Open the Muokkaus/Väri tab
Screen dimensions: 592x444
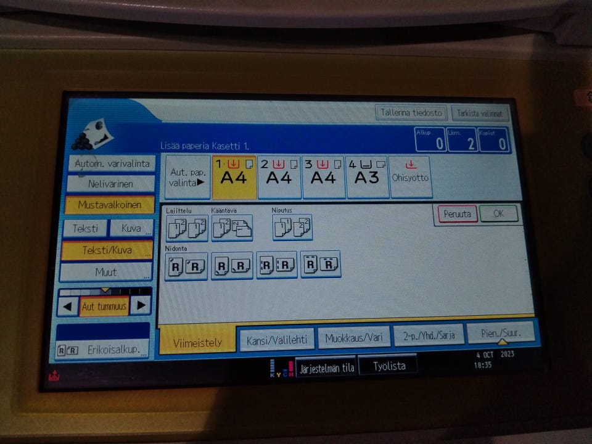tap(354, 337)
